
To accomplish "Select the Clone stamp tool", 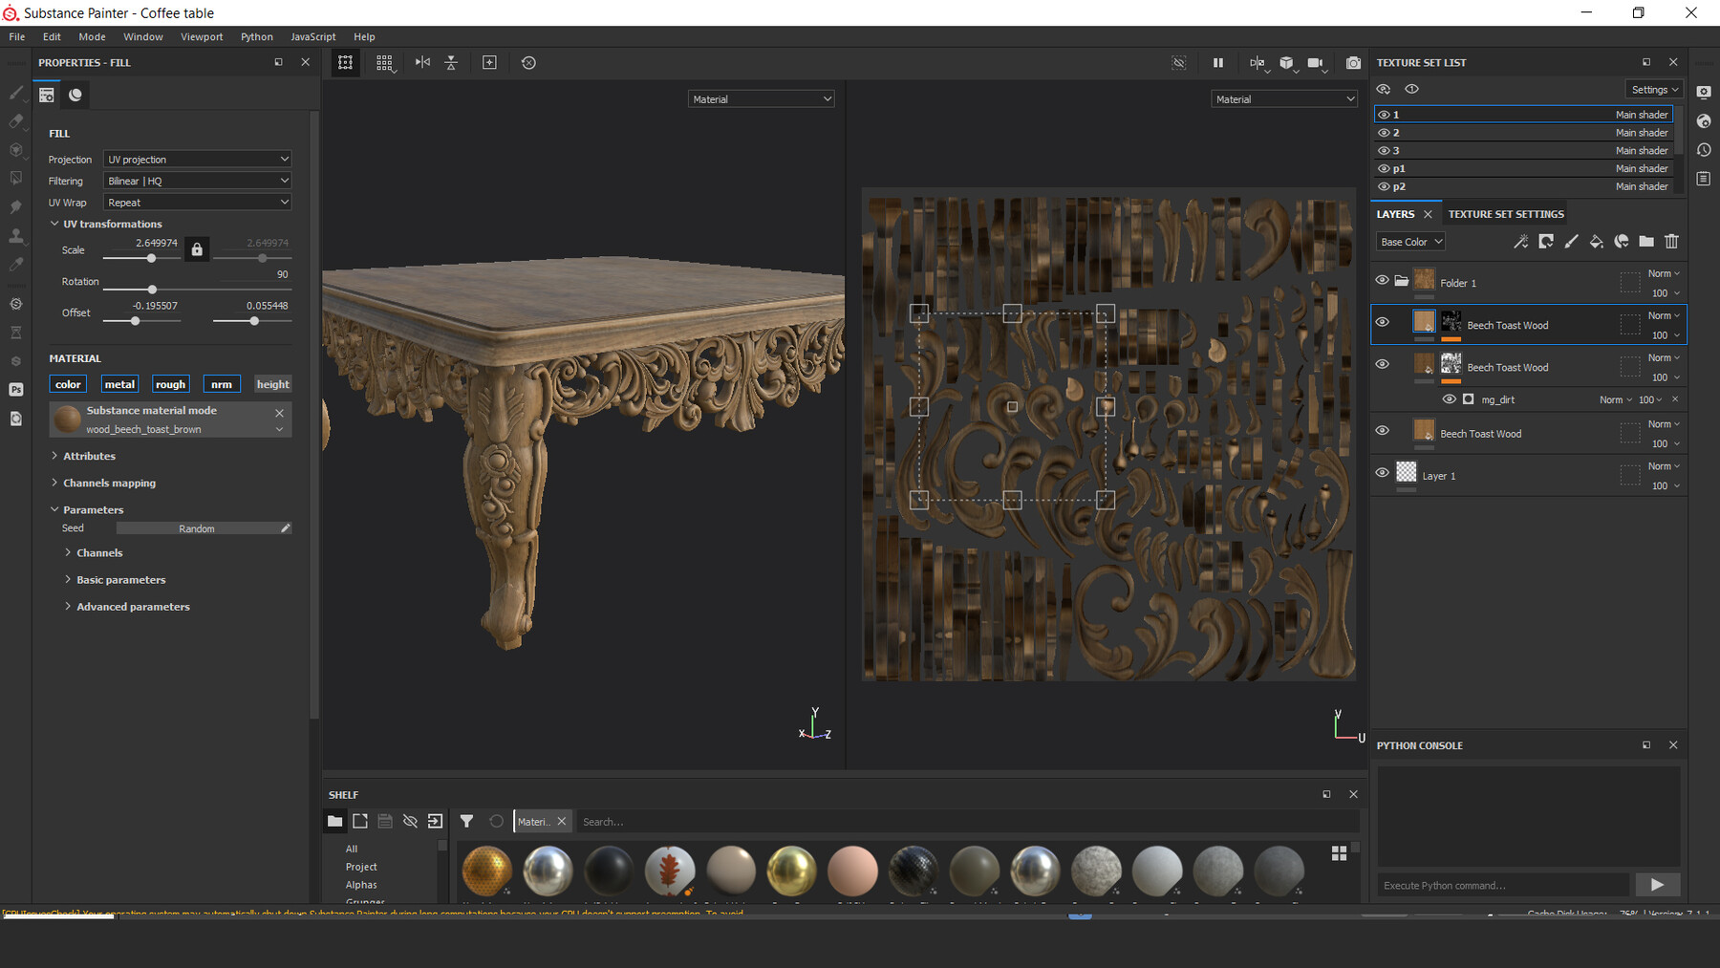I will point(16,235).
